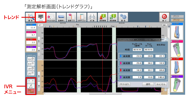Click pink row Pre value 25.8
The width and height of the screenshot is (190, 98).
[137, 63]
